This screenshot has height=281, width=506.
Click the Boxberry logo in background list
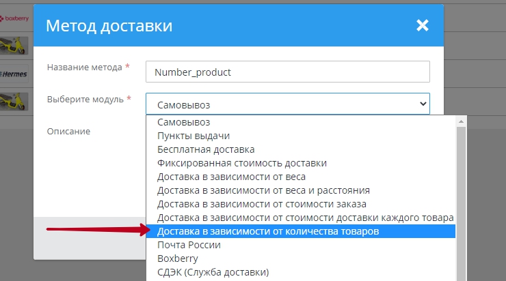tap(15, 19)
